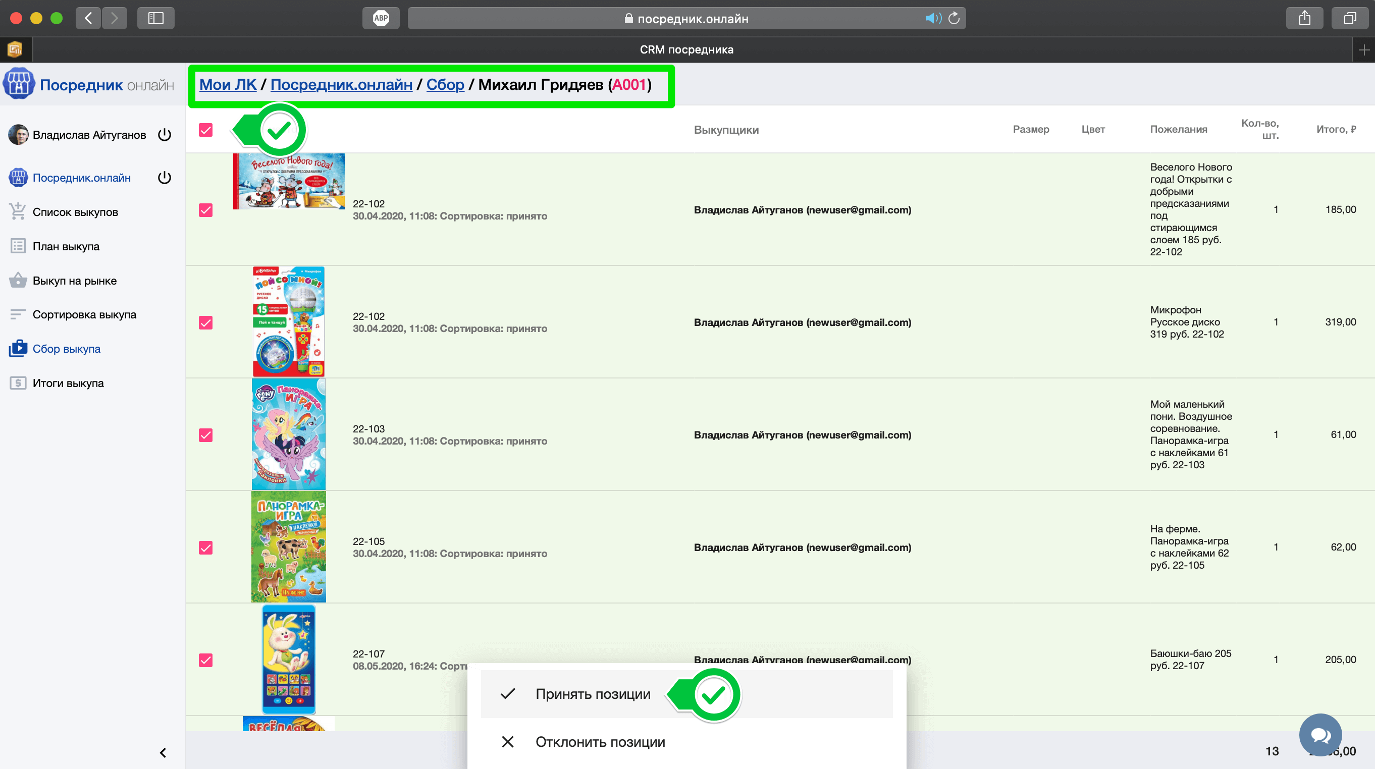1375x769 pixels.
Task: Choose Отклонить позиции from the popup menu
Action: coord(600,742)
